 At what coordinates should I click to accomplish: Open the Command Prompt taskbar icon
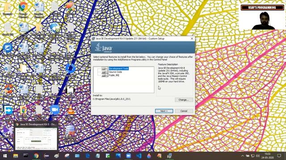[x=26, y=156]
